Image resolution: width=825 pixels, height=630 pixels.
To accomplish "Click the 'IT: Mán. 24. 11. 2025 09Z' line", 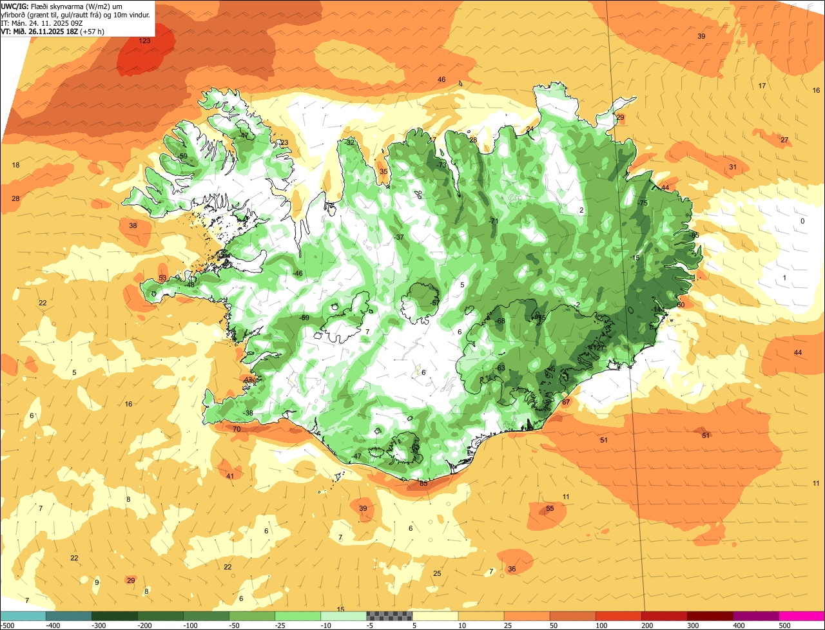I will [x=42, y=23].
